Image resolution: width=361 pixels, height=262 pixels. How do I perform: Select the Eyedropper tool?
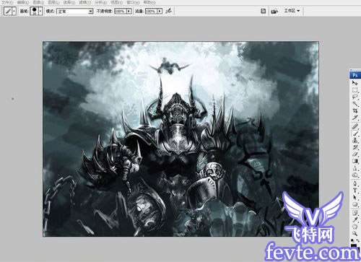pos(355,219)
